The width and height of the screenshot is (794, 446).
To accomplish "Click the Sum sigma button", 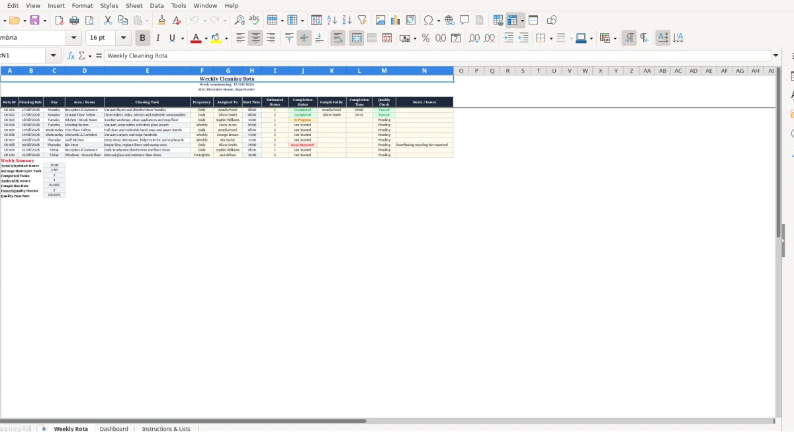I will (x=81, y=56).
